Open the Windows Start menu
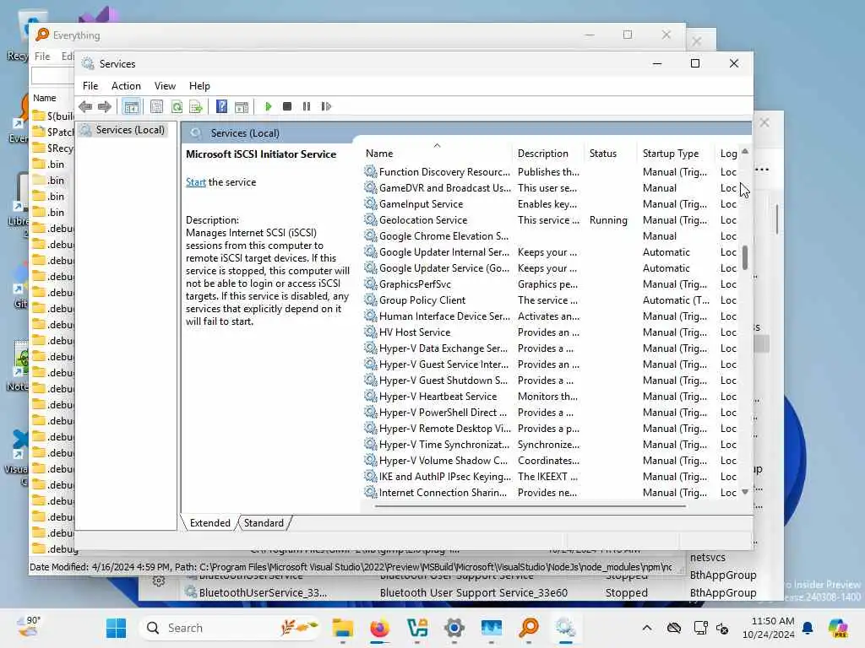The height and width of the screenshot is (648, 865). [116, 628]
